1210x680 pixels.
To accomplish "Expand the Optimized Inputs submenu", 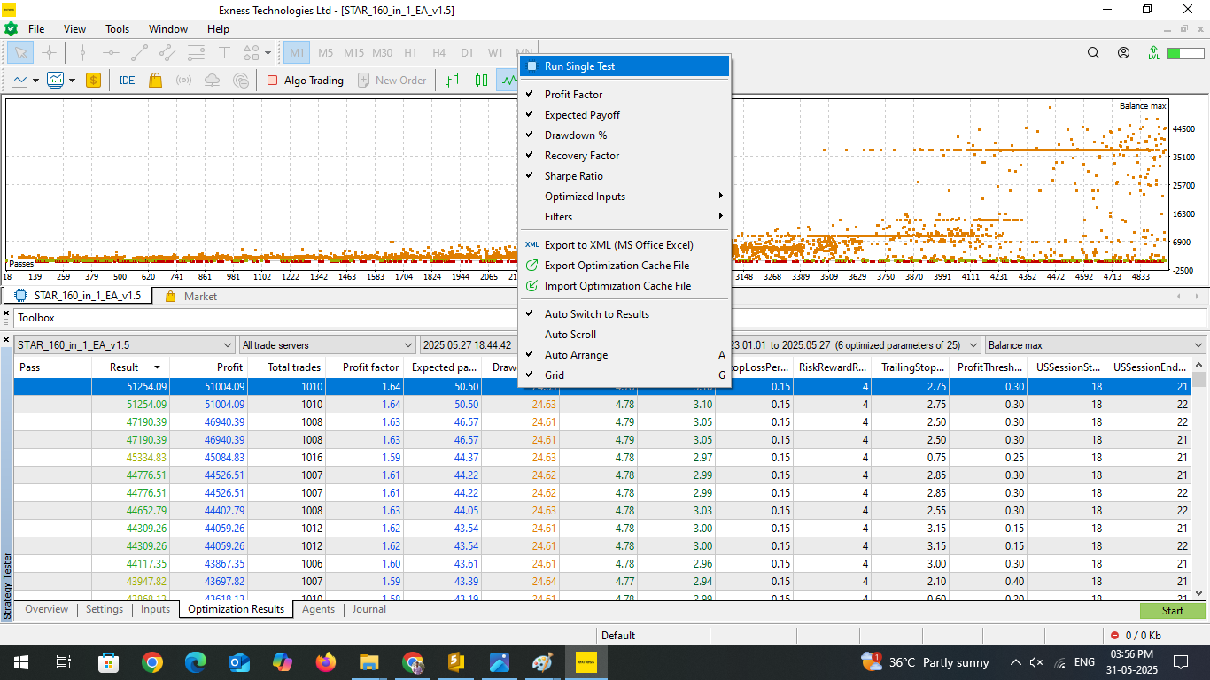I will [585, 197].
